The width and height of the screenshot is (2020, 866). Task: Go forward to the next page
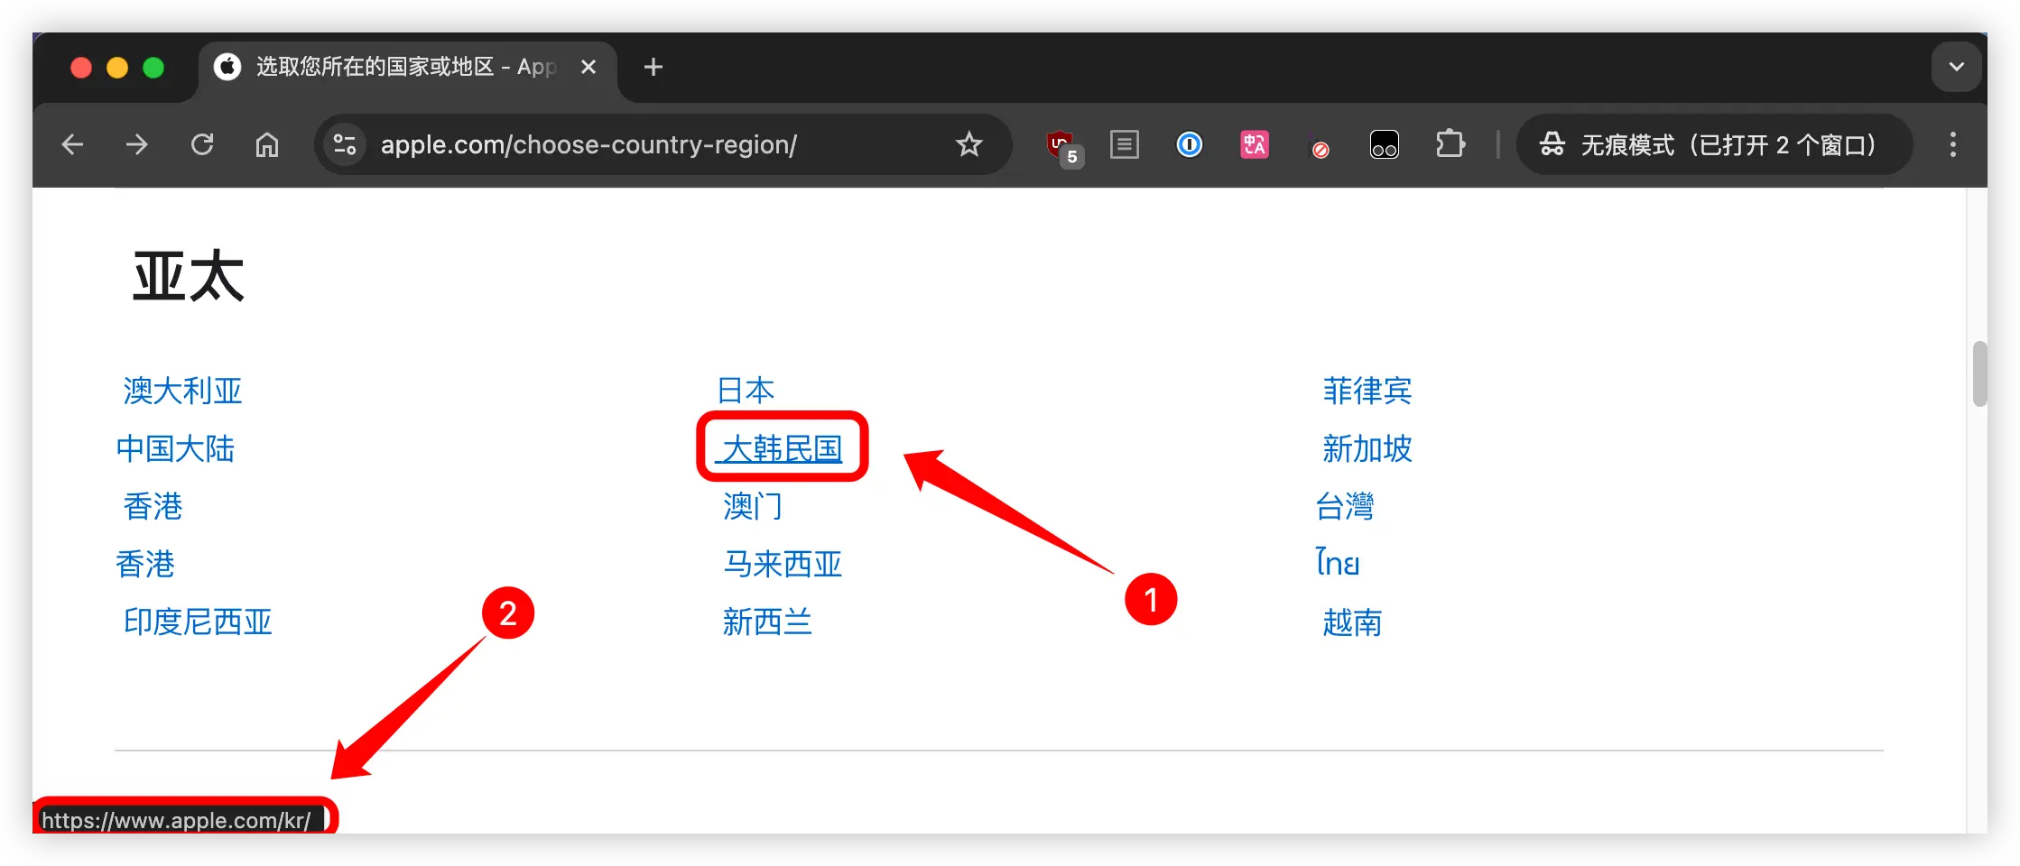(137, 144)
